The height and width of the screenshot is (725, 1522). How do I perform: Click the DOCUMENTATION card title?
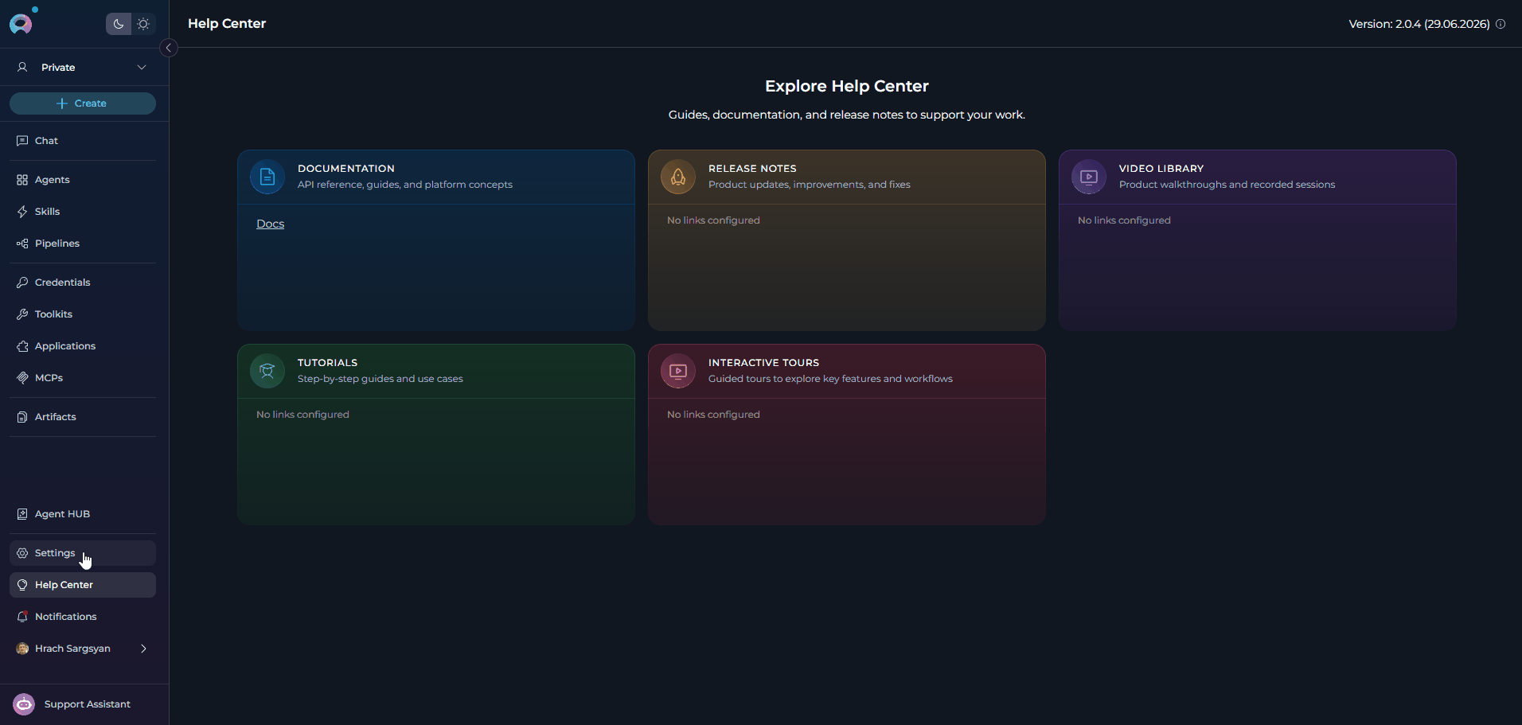[x=346, y=169]
